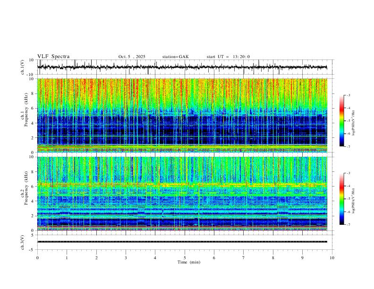Click the ch.1 spectrogram panel

click(x=182, y=115)
